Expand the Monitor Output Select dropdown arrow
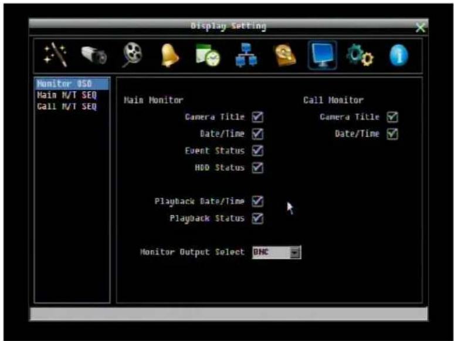This screenshot has height=341, width=454. pyautogui.click(x=295, y=252)
